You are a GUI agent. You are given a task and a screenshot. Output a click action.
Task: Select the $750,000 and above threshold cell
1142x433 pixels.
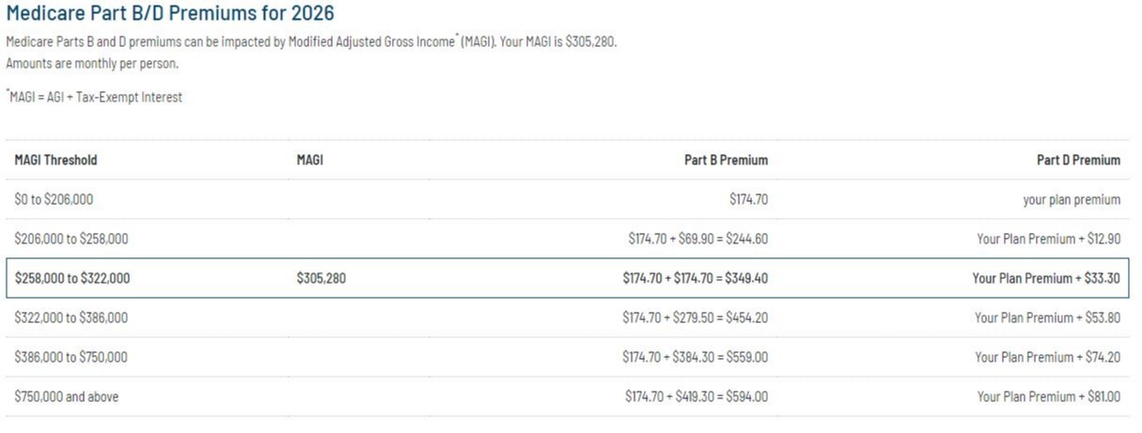click(x=67, y=396)
